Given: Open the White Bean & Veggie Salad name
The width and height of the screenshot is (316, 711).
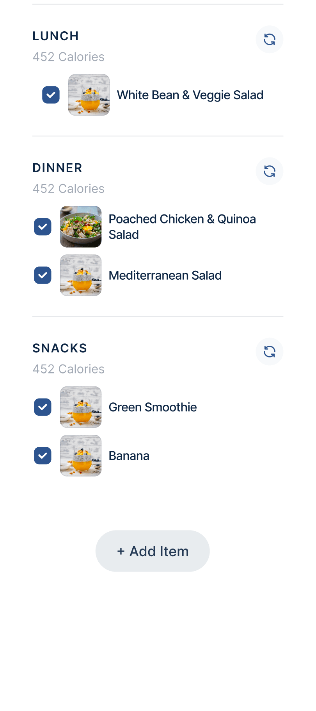Looking at the screenshot, I should click(190, 95).
